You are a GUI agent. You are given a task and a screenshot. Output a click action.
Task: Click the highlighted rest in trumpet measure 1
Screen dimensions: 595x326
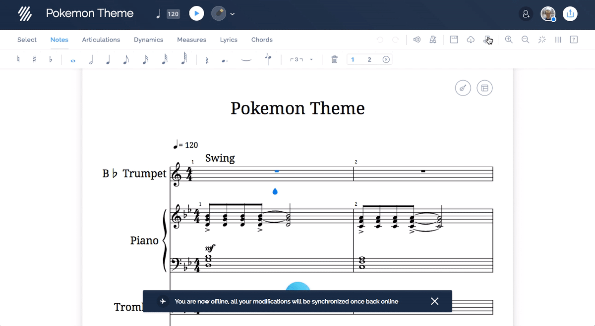click(277, 171)
